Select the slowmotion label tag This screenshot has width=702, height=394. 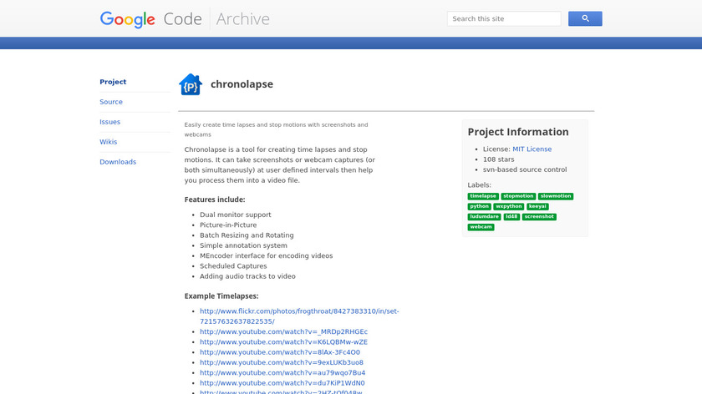[x=556, y=196]
